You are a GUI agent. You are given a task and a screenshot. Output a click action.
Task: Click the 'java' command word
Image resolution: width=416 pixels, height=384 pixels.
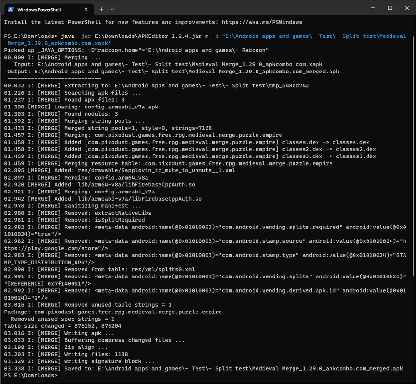(x=68, y=36)
